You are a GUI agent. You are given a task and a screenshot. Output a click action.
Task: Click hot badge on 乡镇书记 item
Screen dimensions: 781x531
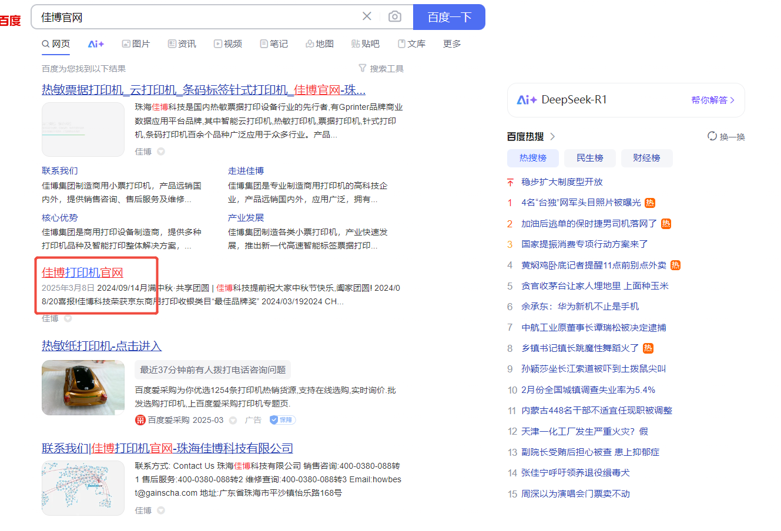click(x=648, y=348)
